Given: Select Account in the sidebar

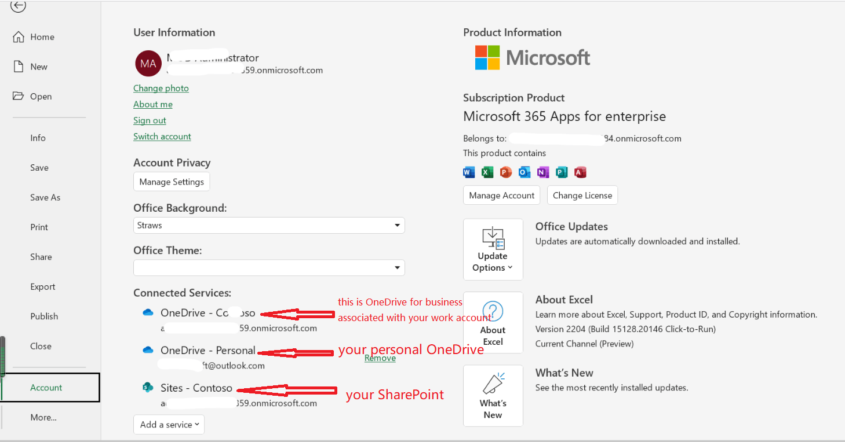Looking at the screenshot, I should coord(50,388).
